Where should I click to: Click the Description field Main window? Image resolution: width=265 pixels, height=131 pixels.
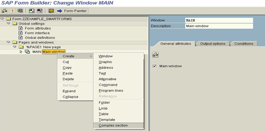(x=219, y=26)
